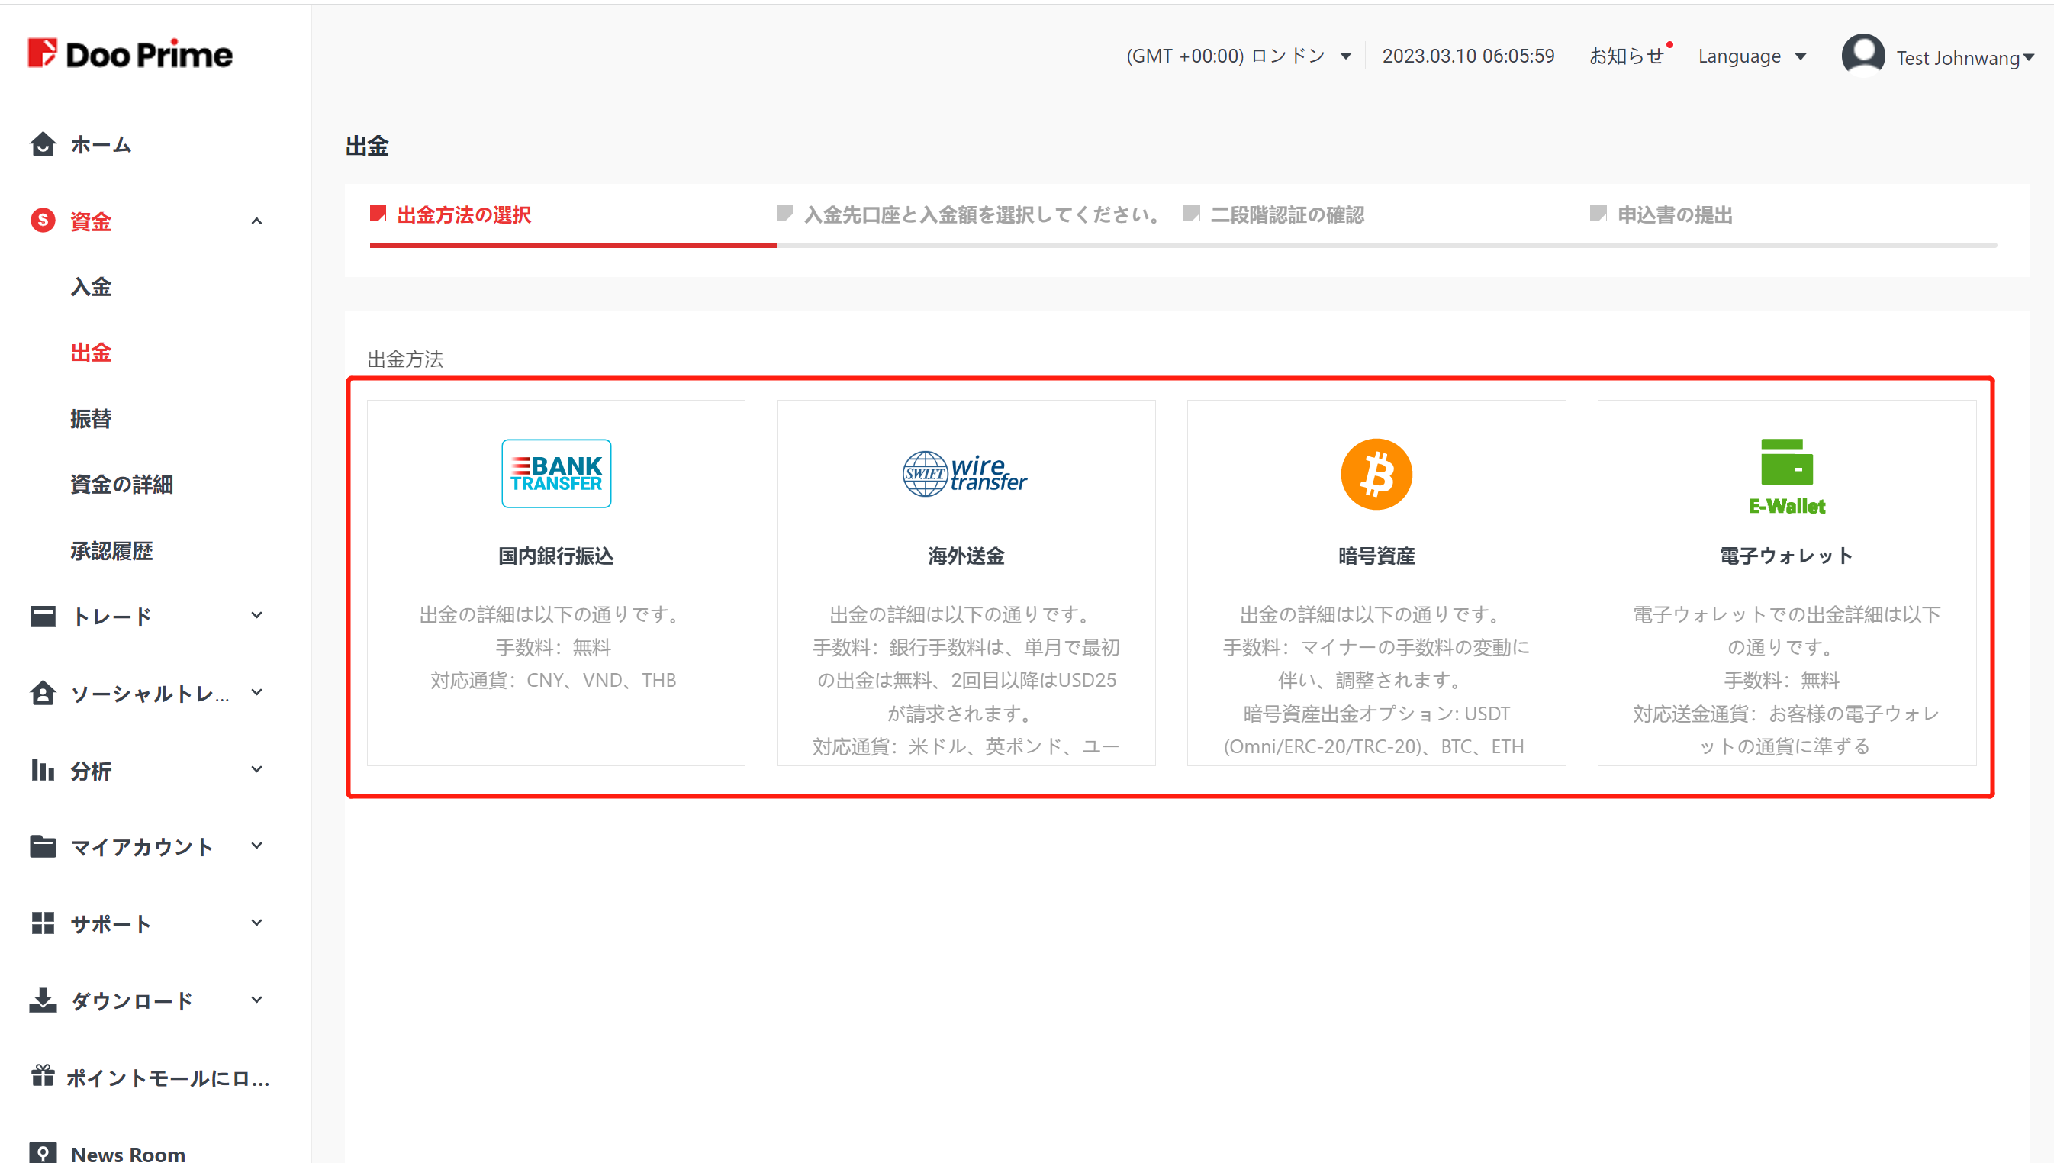
Task: Click the date time 2023.03.10 06:05:59
Action: [1468, 56]
